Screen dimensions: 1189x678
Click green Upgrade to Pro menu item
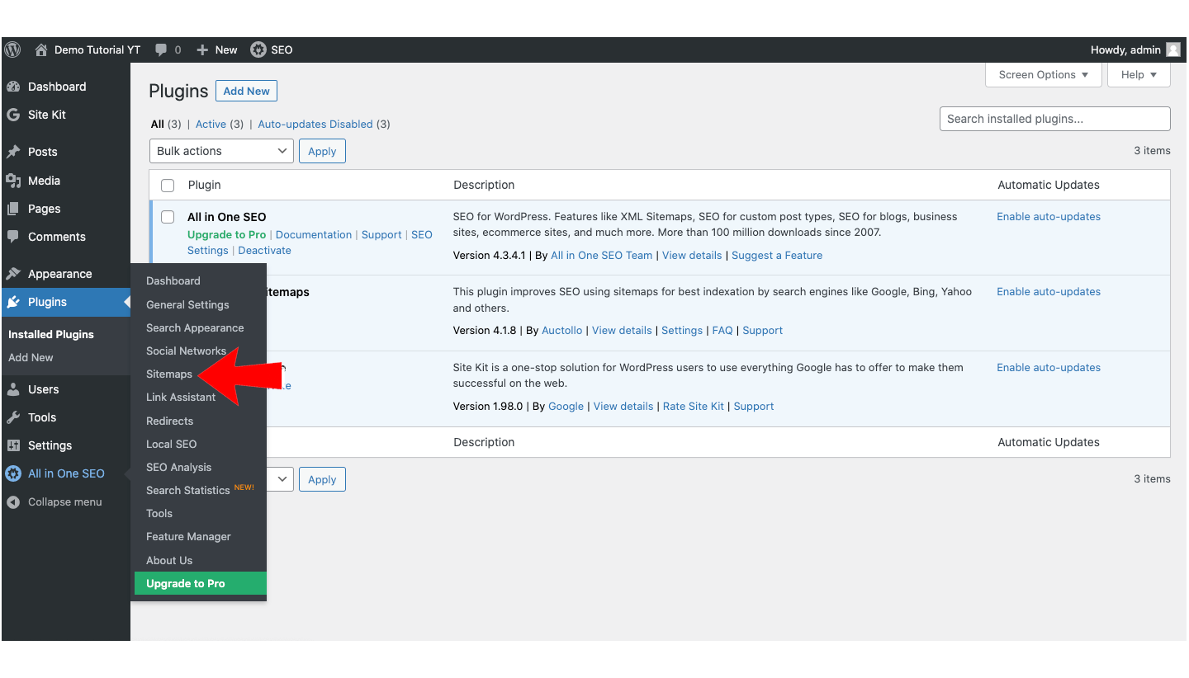186,583
